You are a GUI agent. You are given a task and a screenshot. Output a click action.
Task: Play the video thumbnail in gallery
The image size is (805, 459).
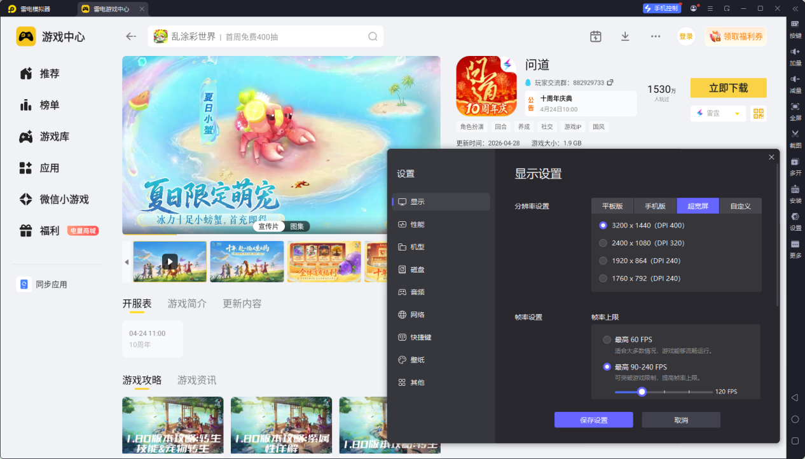click(170, 261)
